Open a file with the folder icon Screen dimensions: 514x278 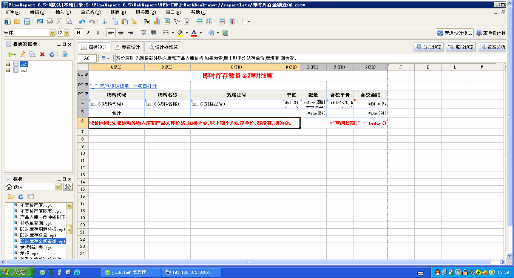coord(17,21)
